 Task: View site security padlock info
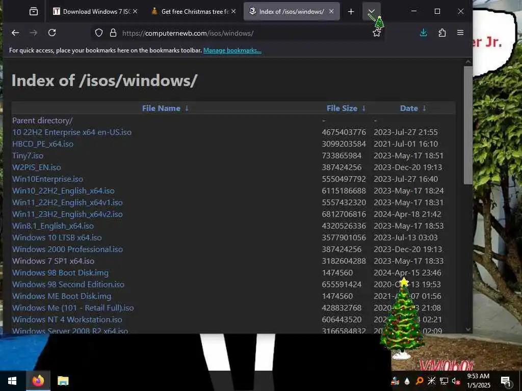click(x=113, y=33)
